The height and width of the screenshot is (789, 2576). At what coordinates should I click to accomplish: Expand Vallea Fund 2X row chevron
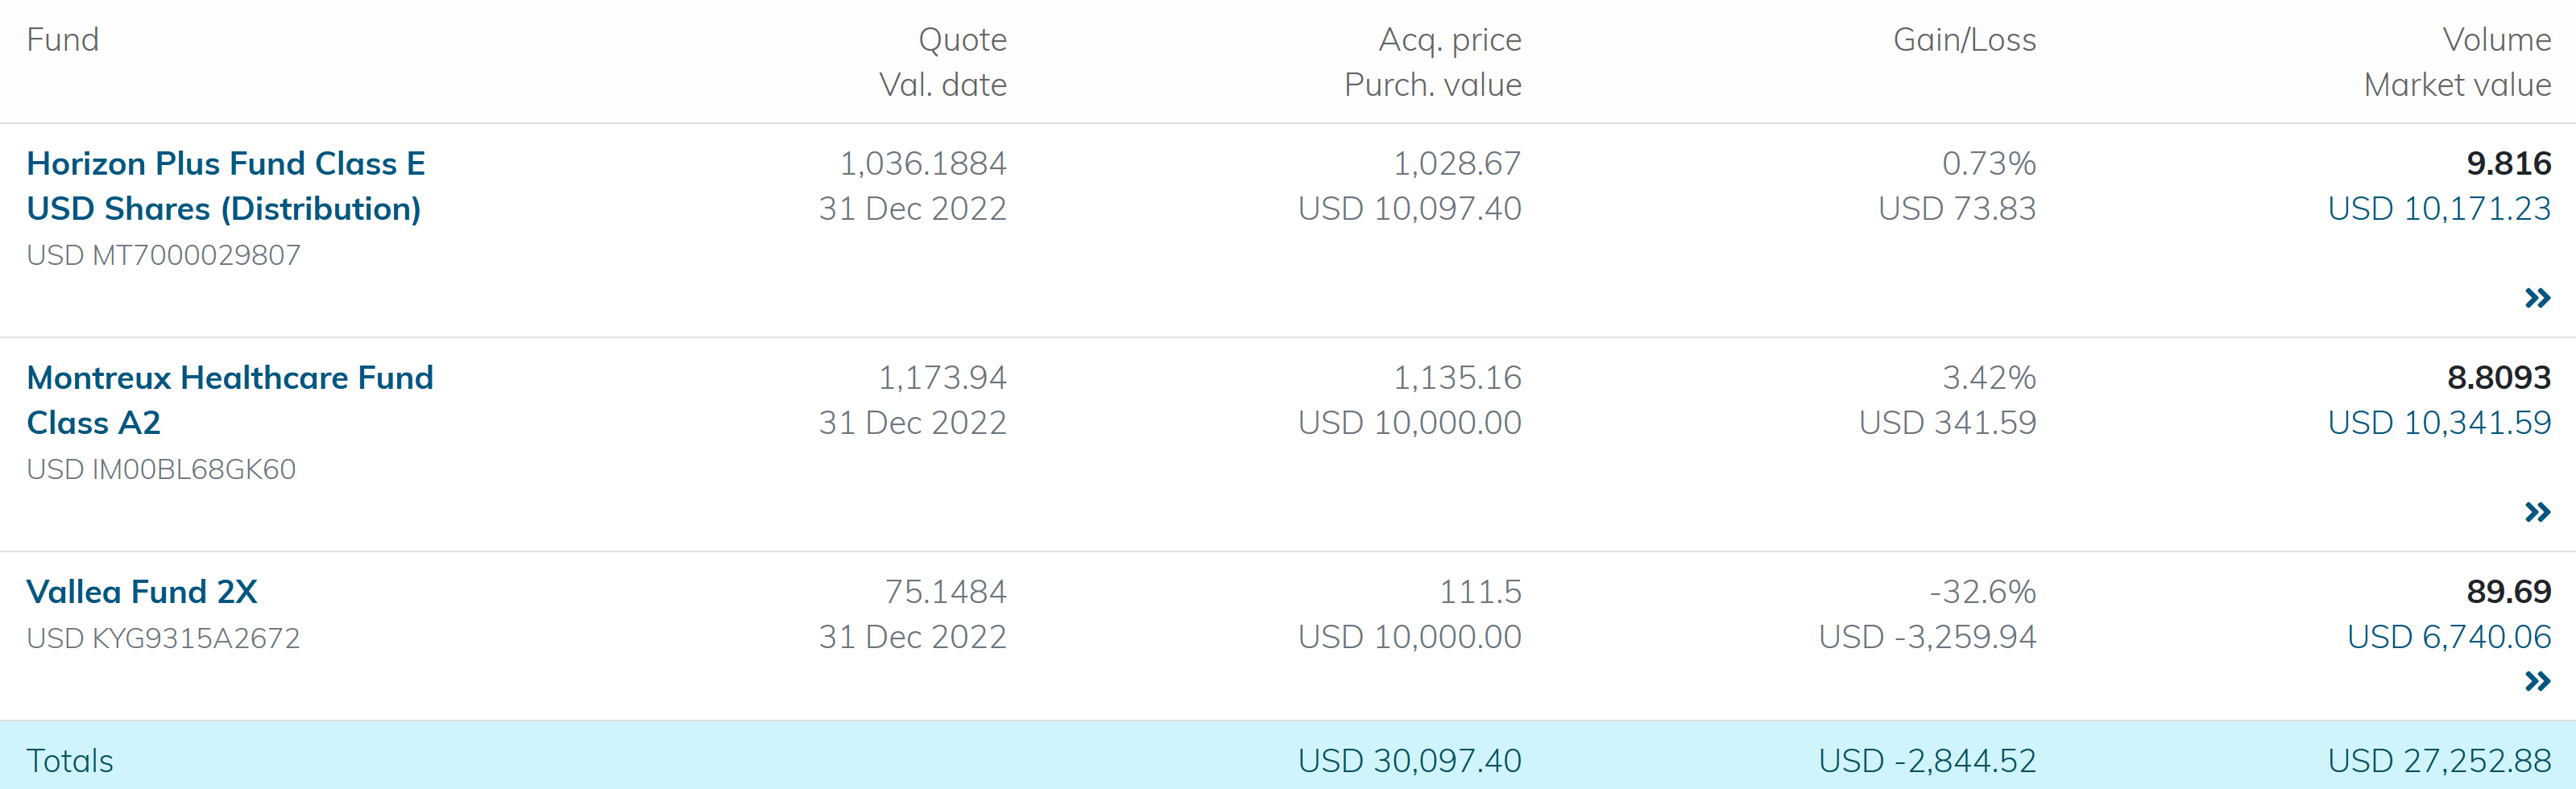(x=2536, y=682)
